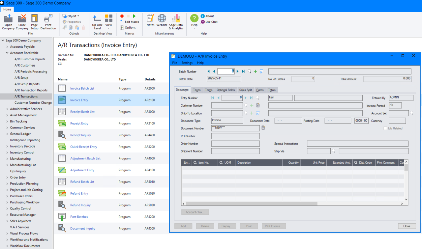Screen dimensions: 422x249
Task: Switch to the Terms tab
Action: [x=209, y=90]
